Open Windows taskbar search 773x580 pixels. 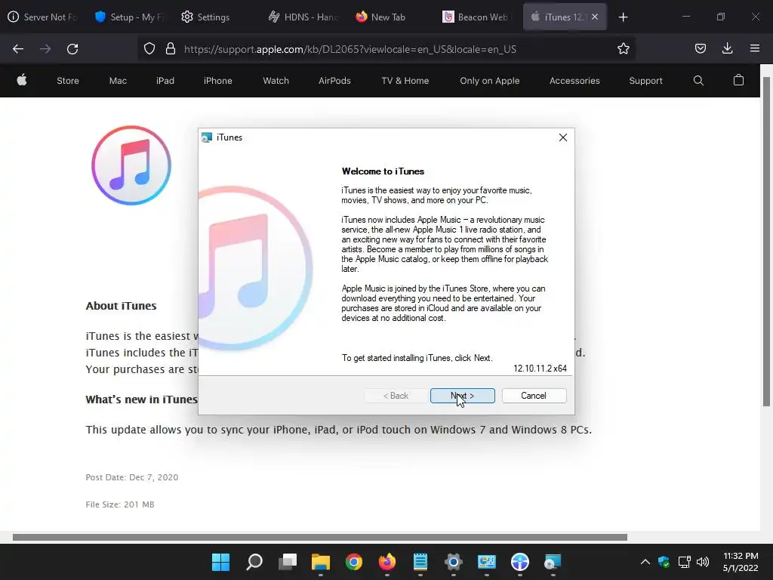[x=254, y=562]
